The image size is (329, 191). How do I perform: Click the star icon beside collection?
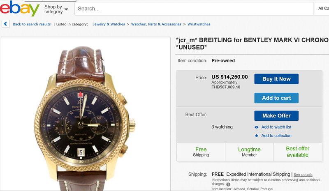click(x=257, y=136)
